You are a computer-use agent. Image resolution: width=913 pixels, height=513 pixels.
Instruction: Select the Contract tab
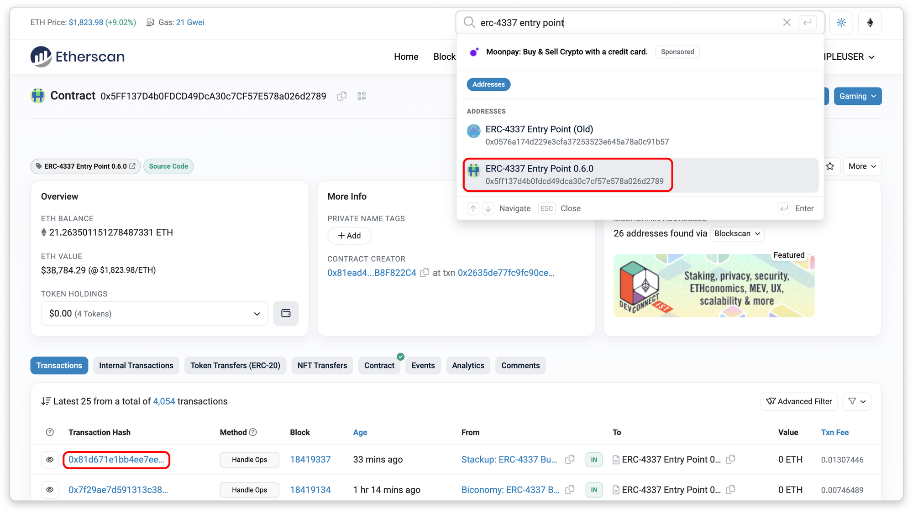[379, 366]
